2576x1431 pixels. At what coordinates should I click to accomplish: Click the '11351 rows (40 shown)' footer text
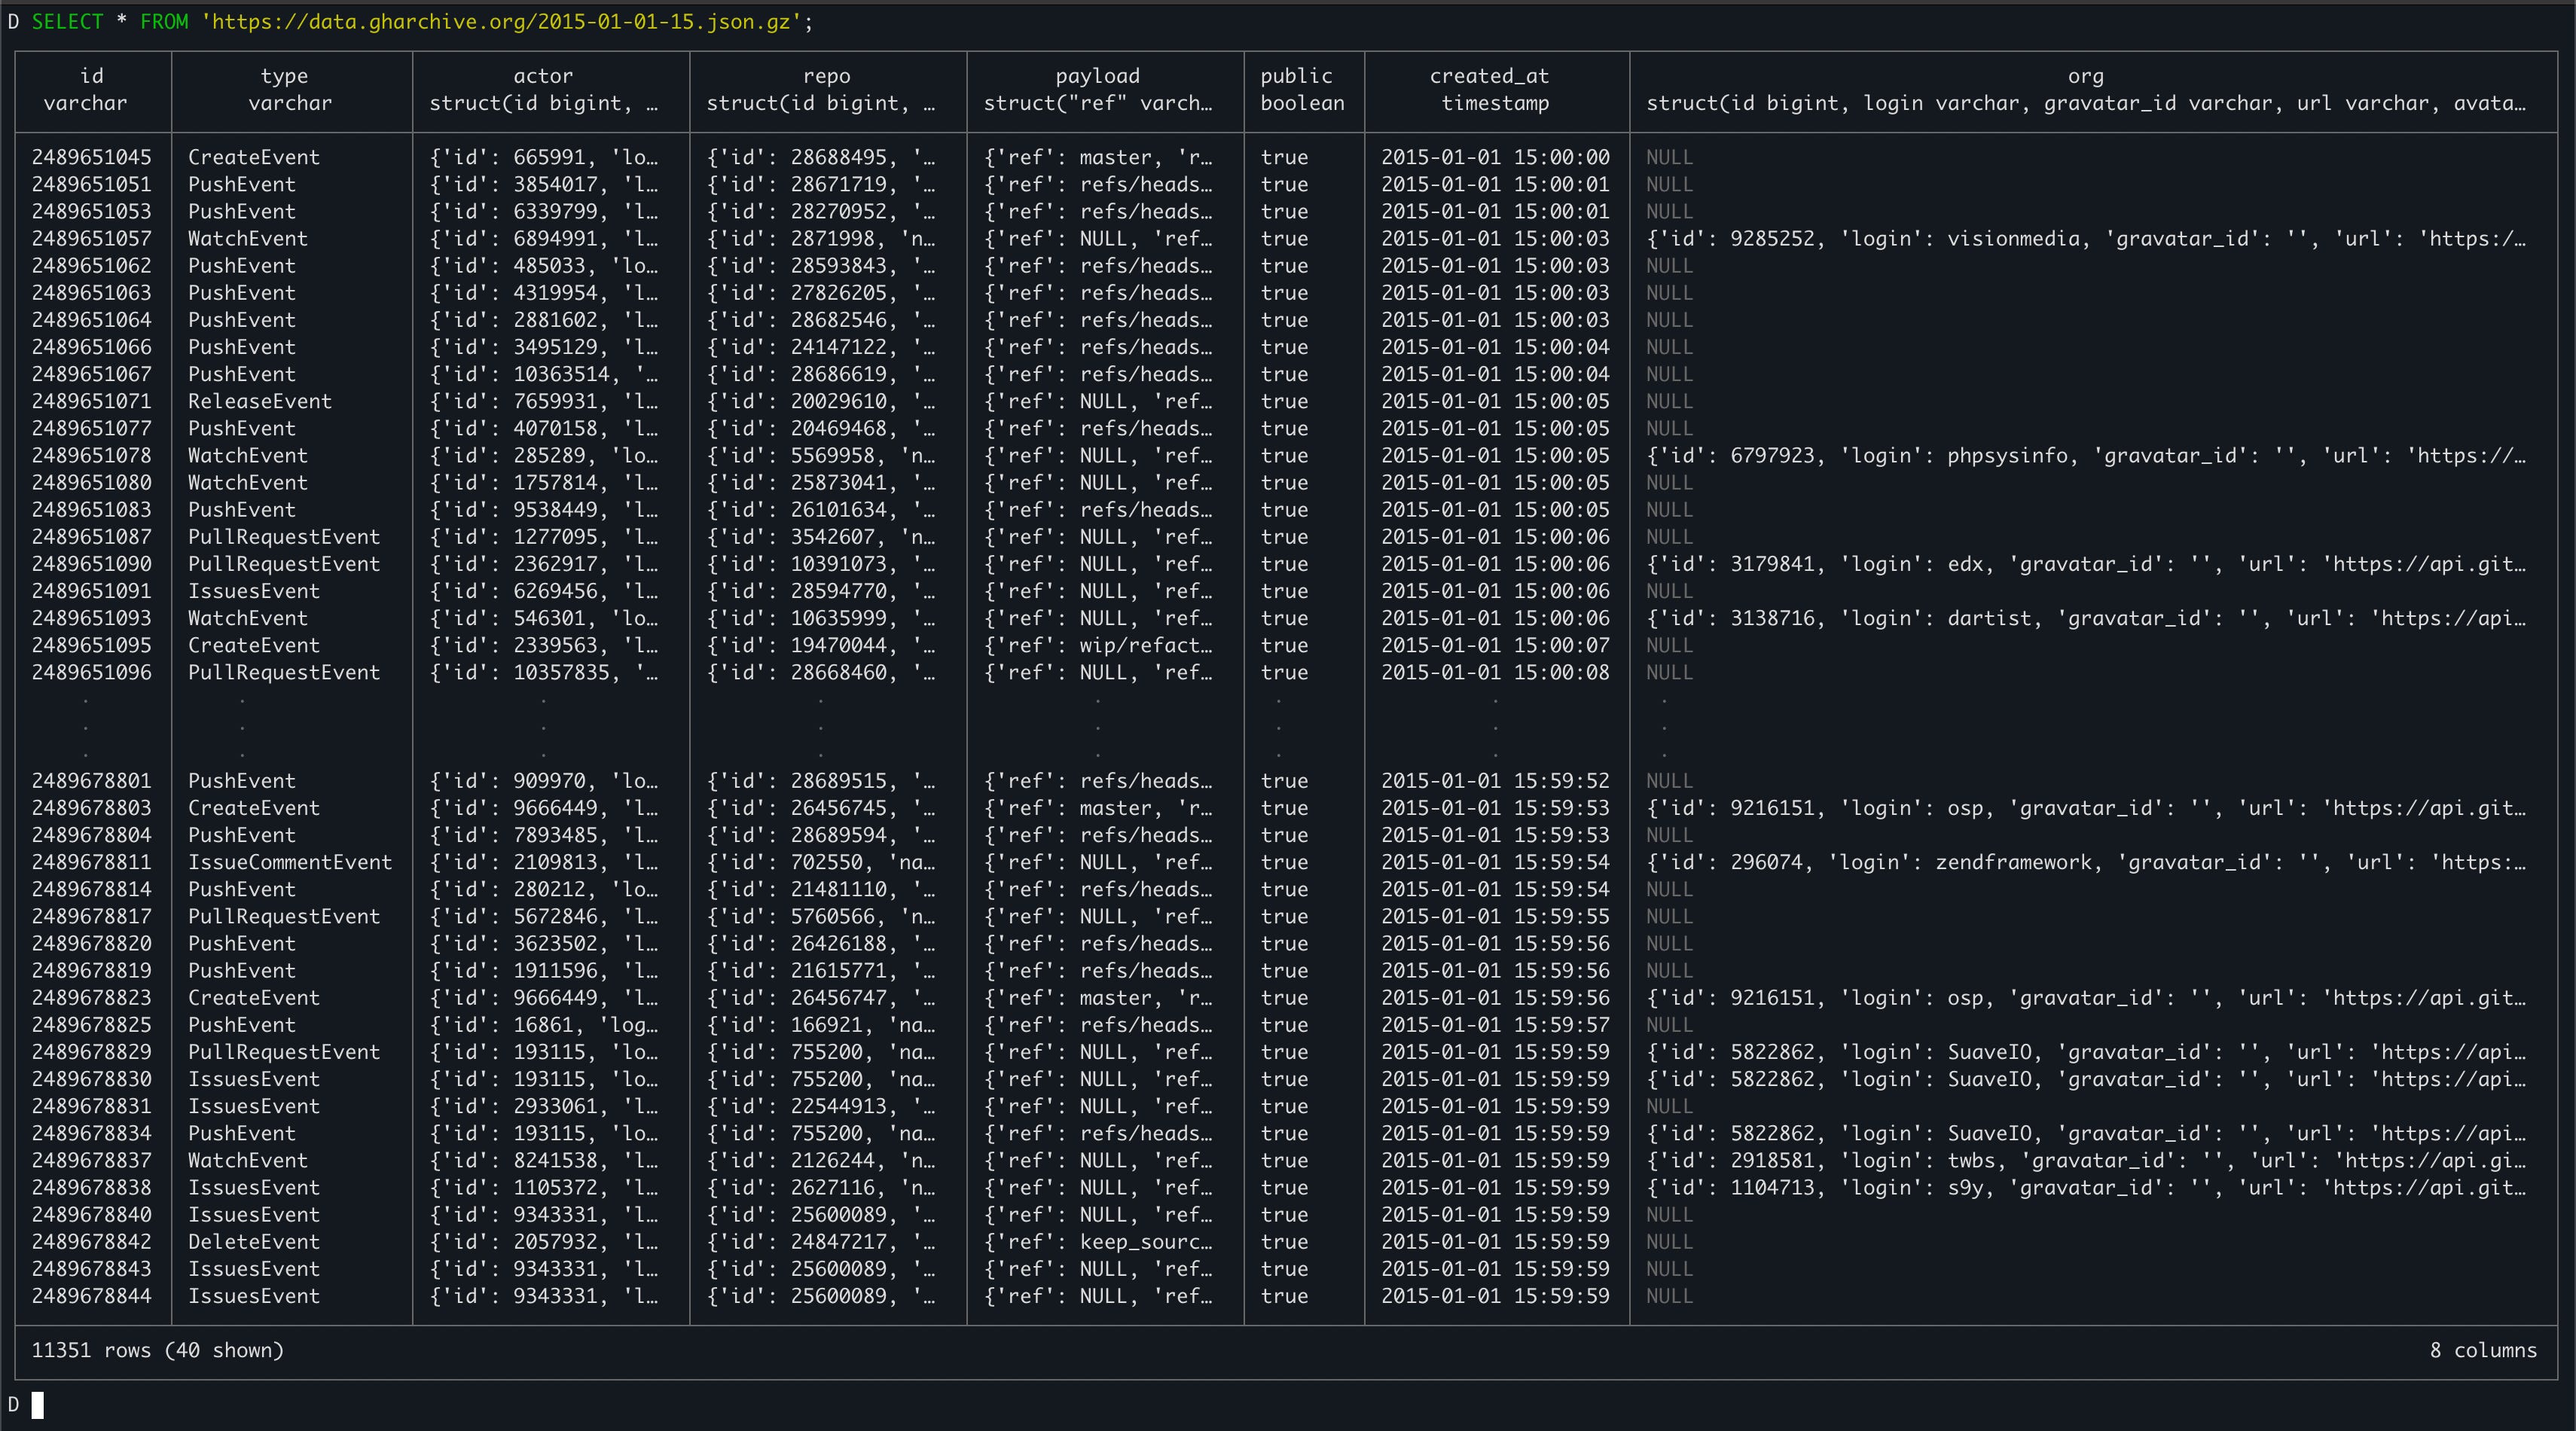coord(157,1350)
